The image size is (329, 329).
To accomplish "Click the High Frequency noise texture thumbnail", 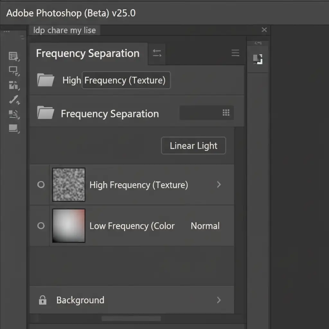I will [x=69, y=185].
